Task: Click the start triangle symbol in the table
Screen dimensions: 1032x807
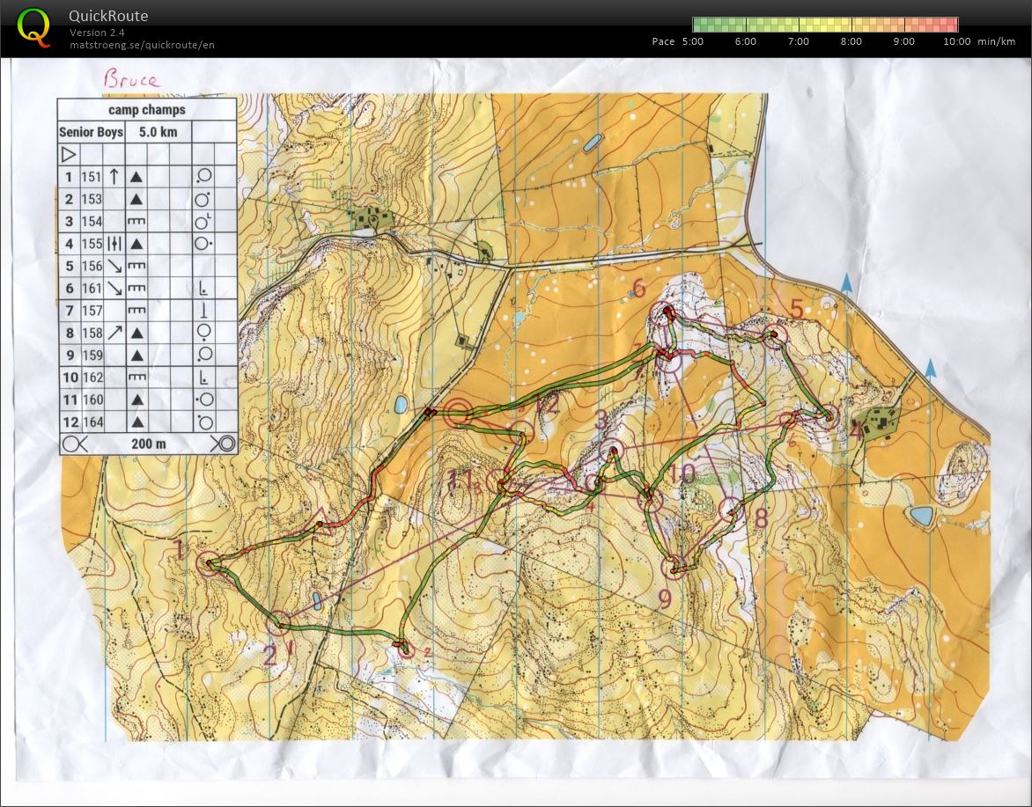Action: pos(68,155)
